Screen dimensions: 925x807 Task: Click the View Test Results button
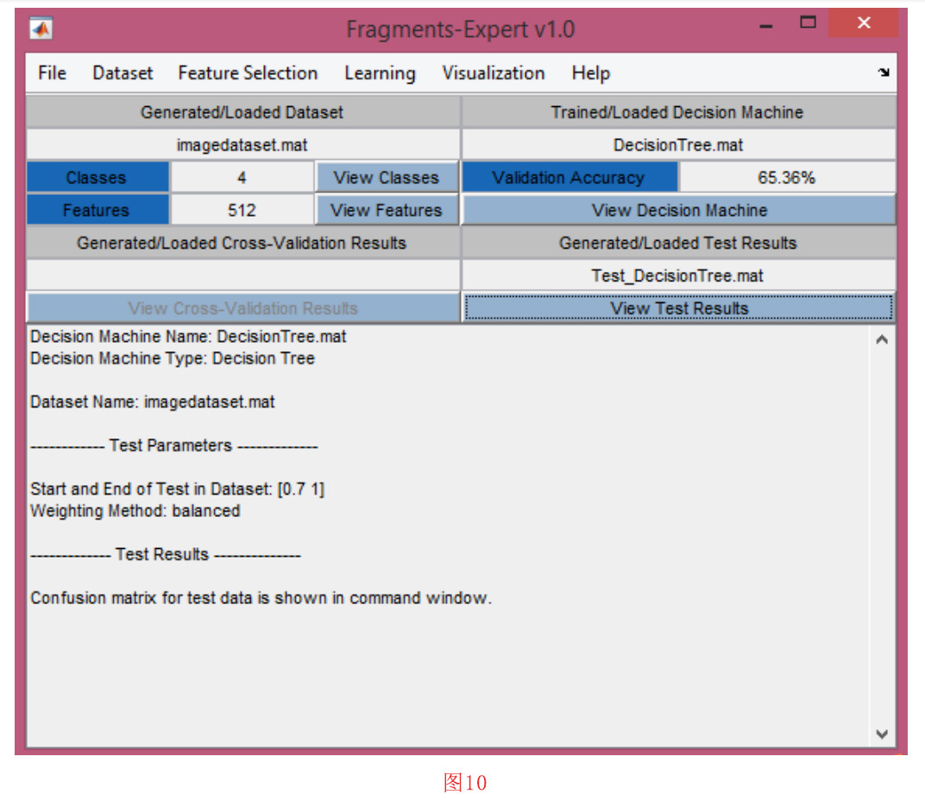click(679, 308)
